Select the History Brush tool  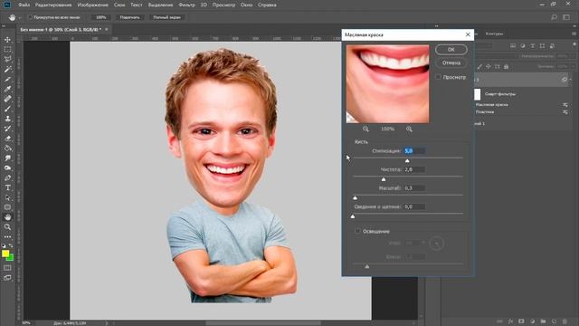click(x=7, y=129)
